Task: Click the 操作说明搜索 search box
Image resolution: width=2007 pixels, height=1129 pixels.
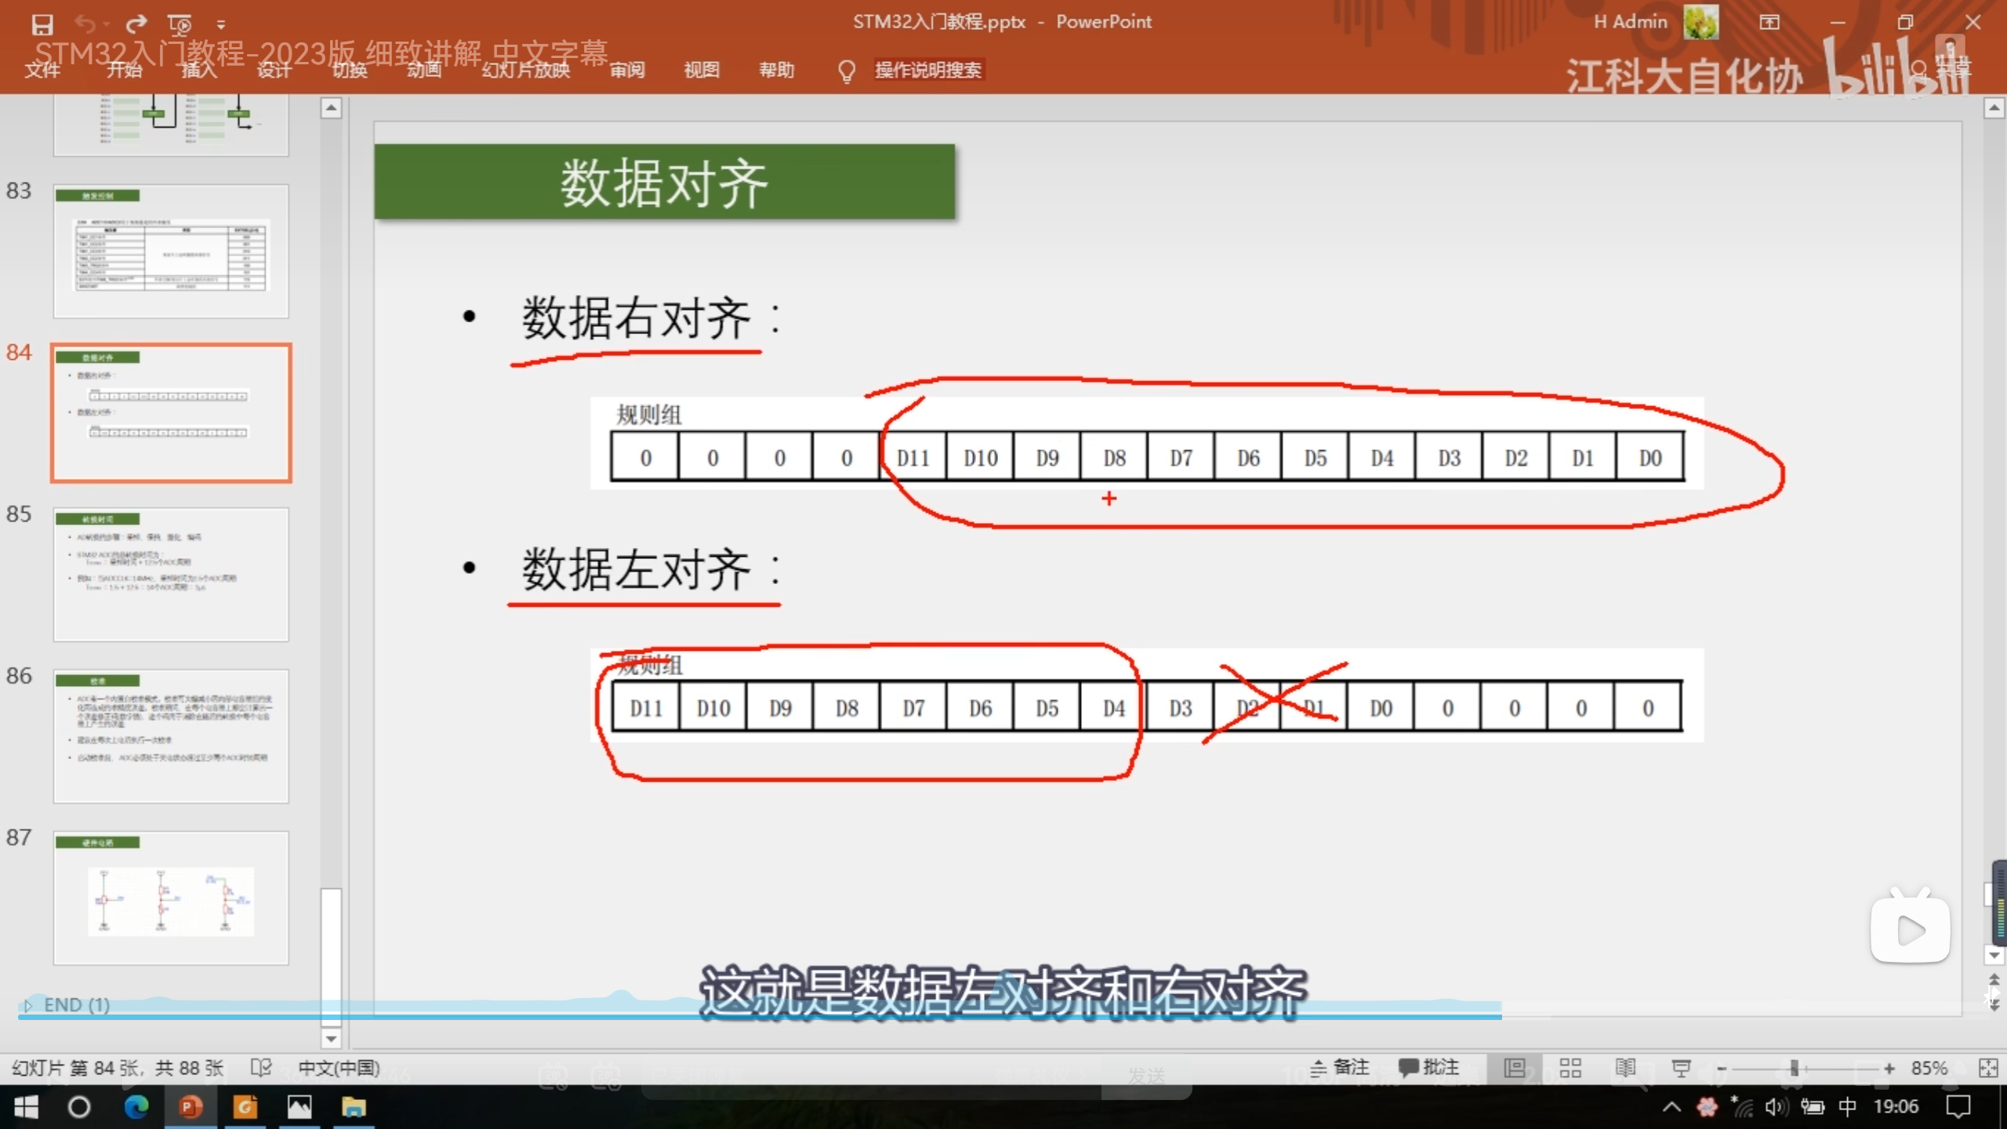Action: coord(927,70)
